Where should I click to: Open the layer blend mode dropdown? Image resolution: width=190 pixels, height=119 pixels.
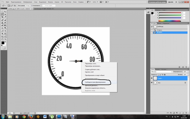point(161,72)
